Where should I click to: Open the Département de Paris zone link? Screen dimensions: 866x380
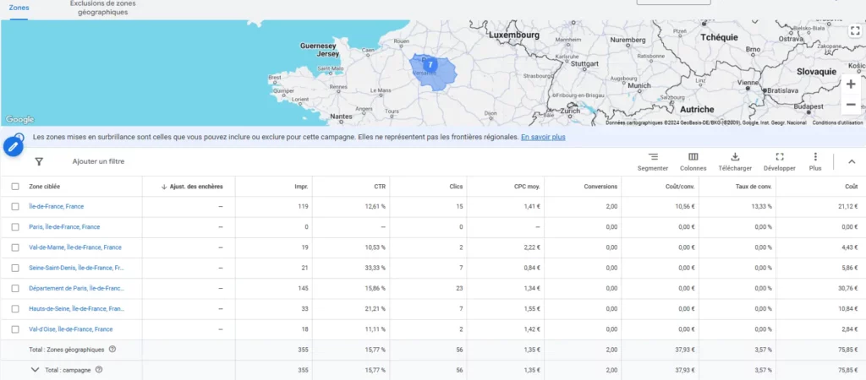point(76,288)
